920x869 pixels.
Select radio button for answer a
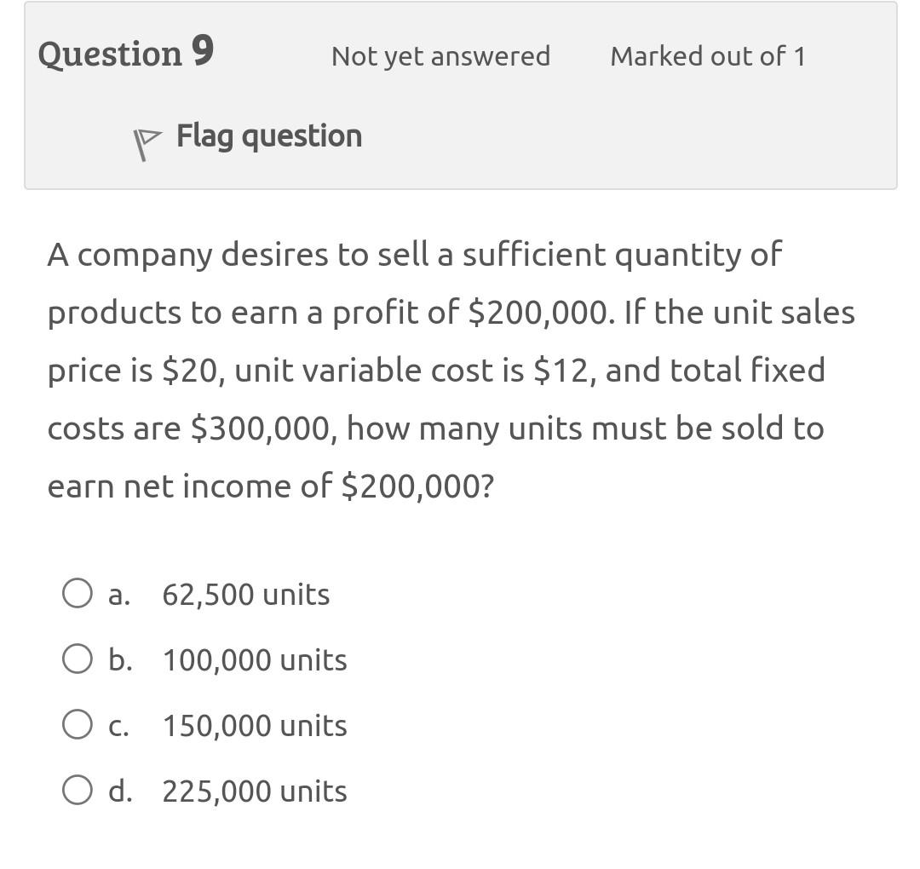point(78,594)
